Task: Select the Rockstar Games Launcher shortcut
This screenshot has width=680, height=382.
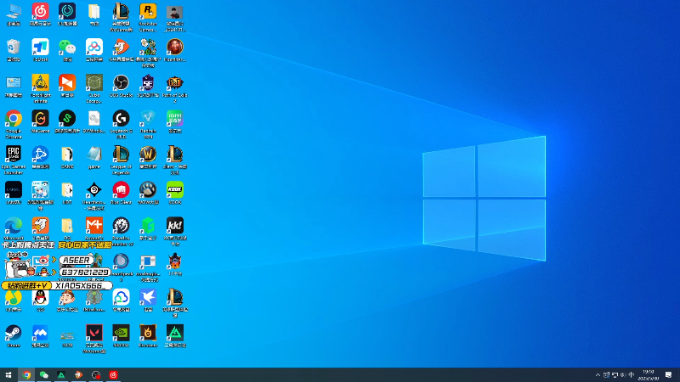Action: tap(148, 17)
